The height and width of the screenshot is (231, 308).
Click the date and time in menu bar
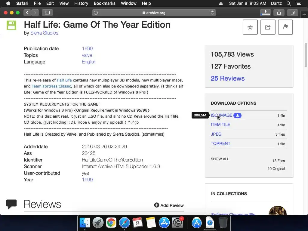click(248, 3)
